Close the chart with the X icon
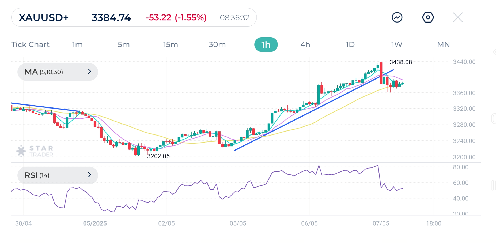 458,17
